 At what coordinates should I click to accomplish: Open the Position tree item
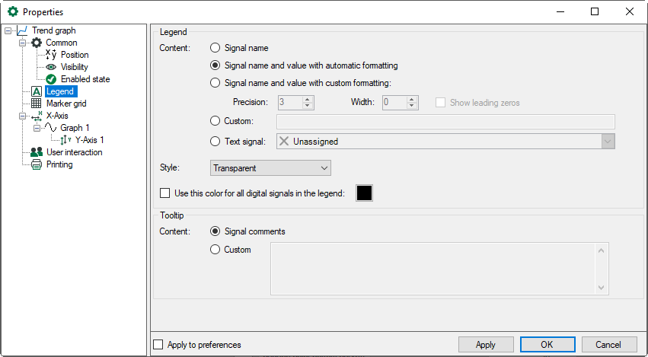click(75, 55)
